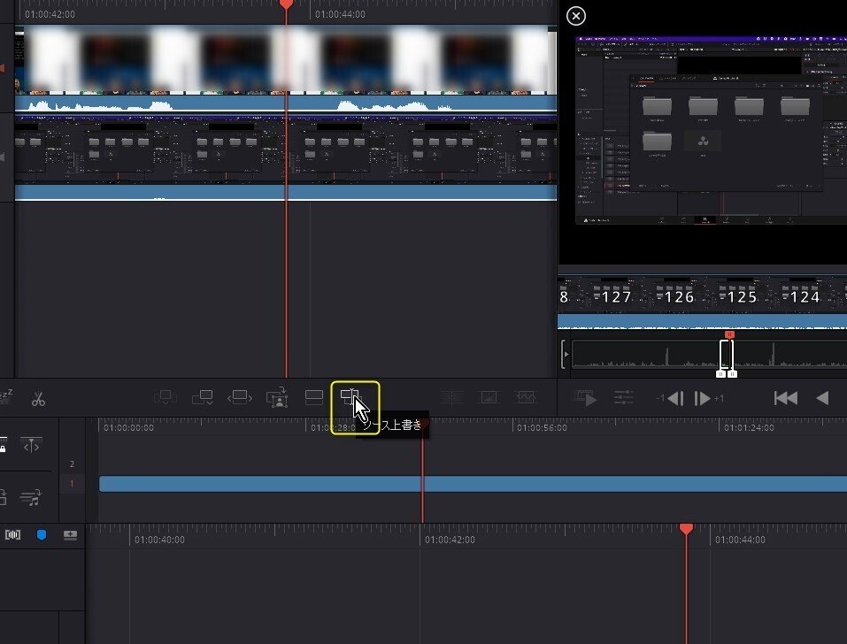Click the lower timeline red playhead handle
Image resolution: width=847 pixels, height=644 pixels.
(686, 528)
